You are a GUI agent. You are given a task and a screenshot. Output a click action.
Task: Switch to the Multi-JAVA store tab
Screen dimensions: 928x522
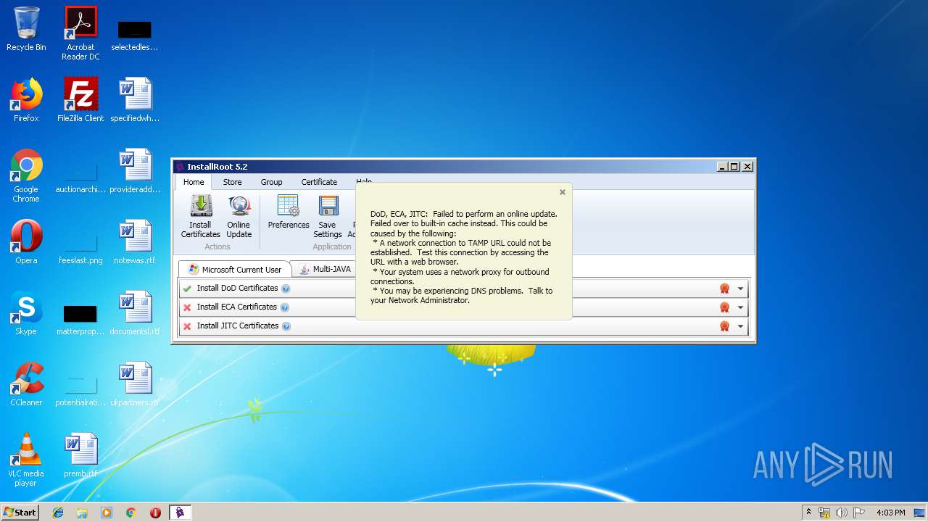coord(324,269)
